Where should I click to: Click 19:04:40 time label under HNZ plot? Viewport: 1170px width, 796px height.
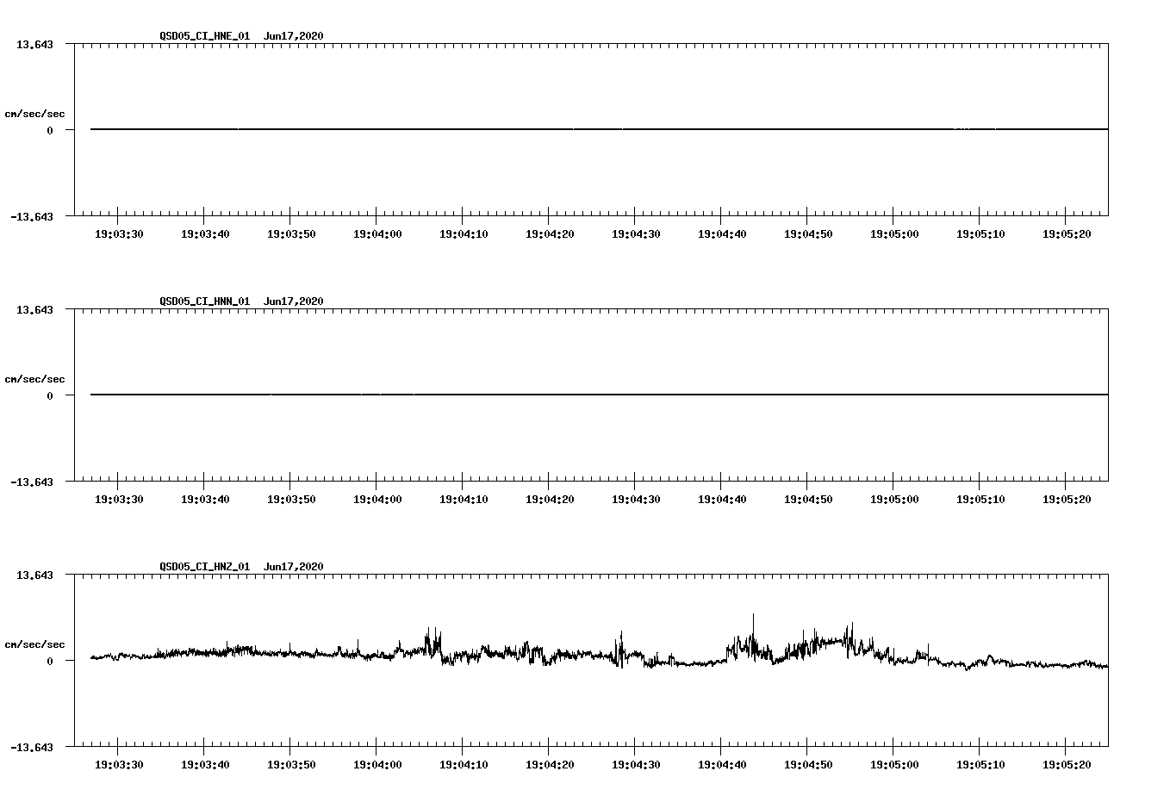[x=722, y=764]
